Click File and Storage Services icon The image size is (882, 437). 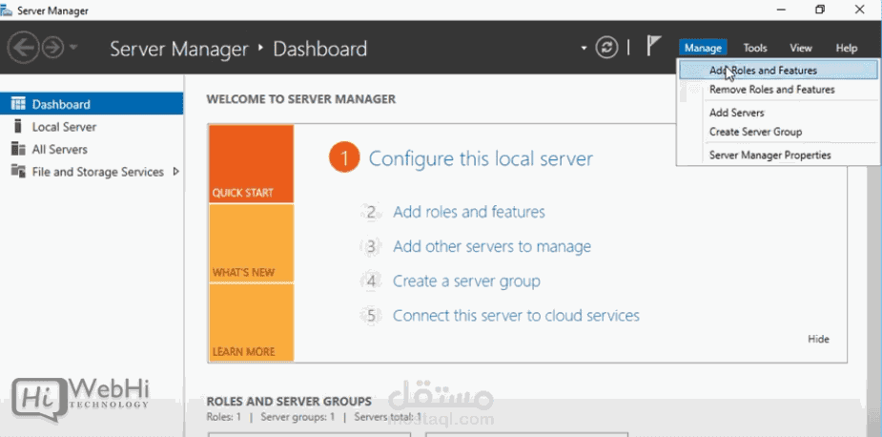18,171
